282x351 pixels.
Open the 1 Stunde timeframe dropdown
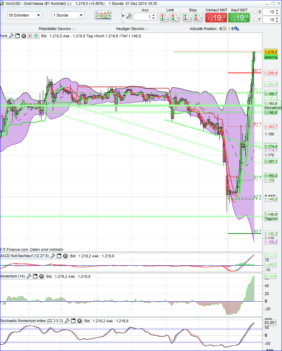click(x=68, y=15)
